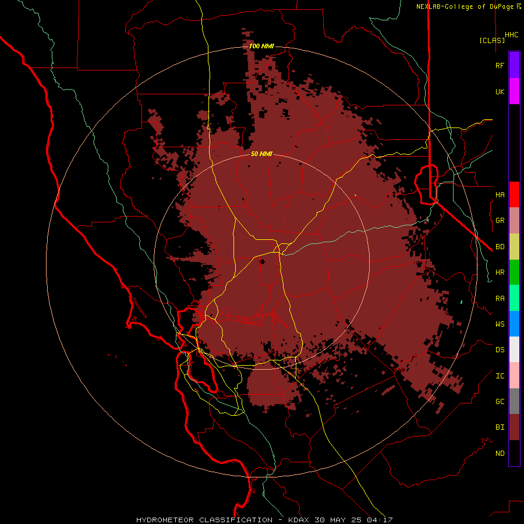Click the purple RF legend color swatch

pyautogui.click(x=514, y=65)
